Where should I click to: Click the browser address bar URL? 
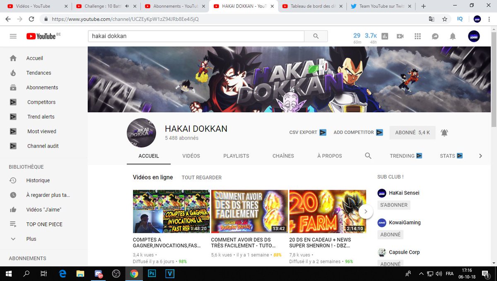(x=125, y=19)
